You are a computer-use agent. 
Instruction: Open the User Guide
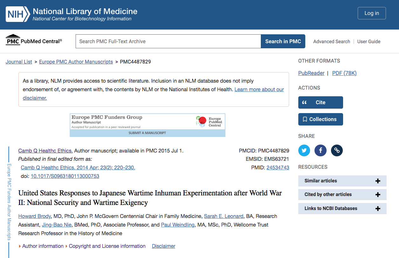pyautogui.click(x=369, y=41)
